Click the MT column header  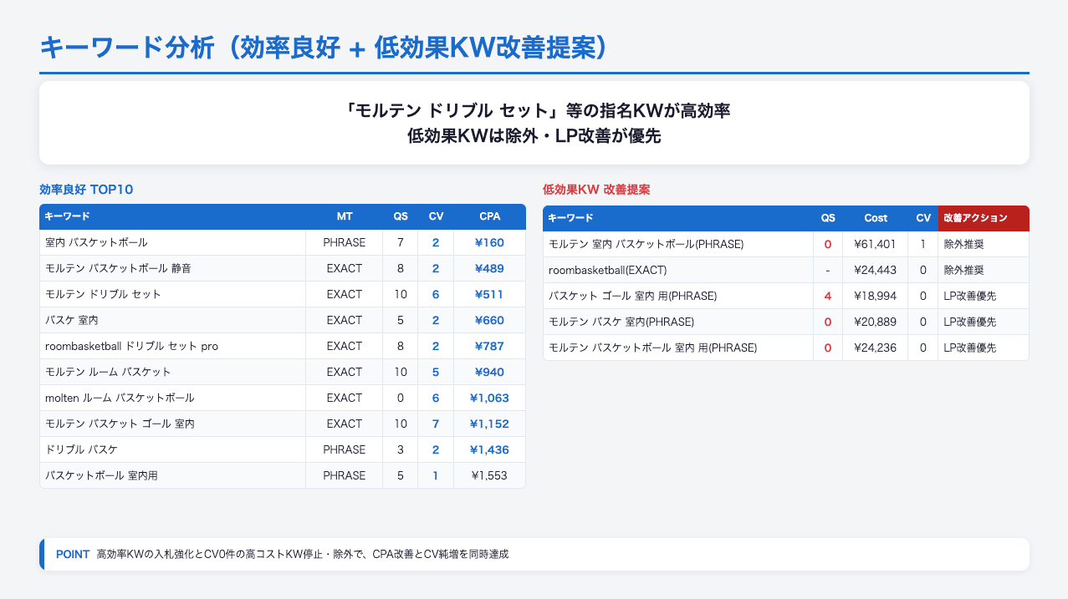coord(345,216)
